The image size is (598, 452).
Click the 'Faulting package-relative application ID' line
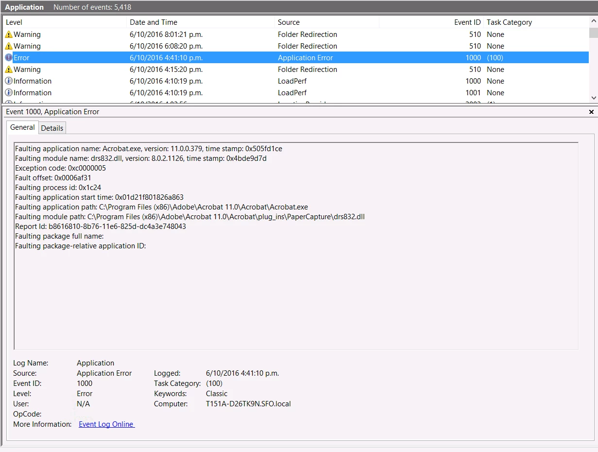81,246
